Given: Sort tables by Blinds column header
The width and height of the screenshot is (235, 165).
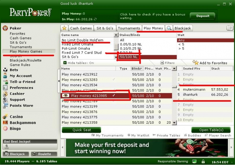Looking at the screenshot, I should [x=137, y=69].
